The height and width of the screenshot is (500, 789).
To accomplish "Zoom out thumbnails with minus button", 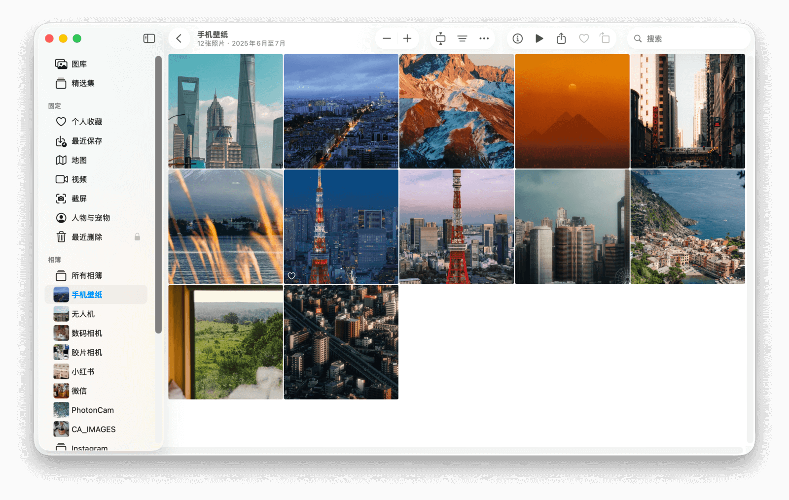I will pyautogui.click(x=387, y=38).
